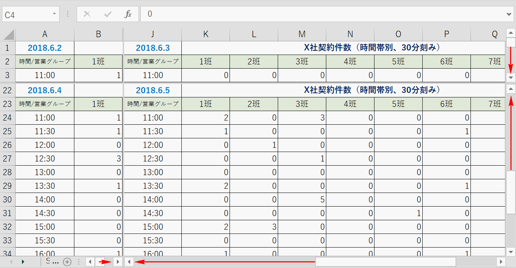516x268 pixels.
Task: Click the date cell 2018.6.2
Action: [45, 48]
